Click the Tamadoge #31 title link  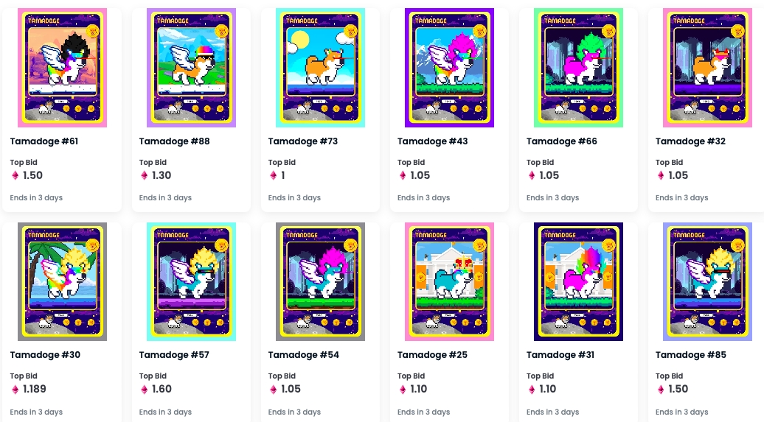[560, 355]
